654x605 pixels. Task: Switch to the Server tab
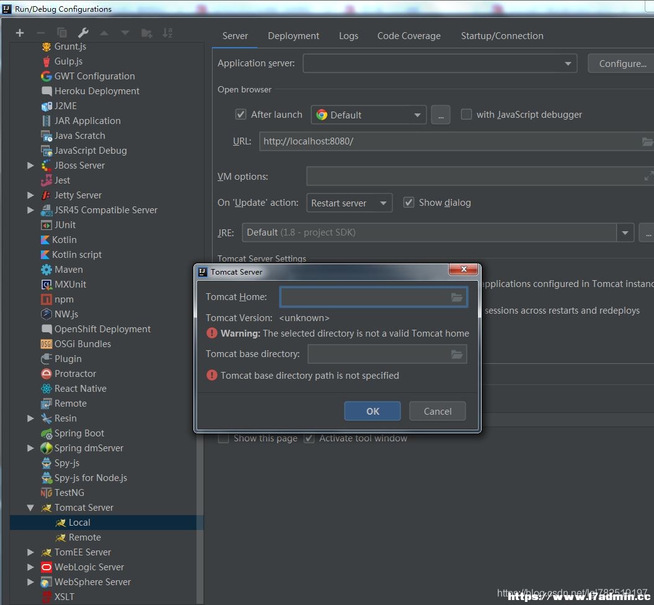pyautogui.click(x=235, y=36)
